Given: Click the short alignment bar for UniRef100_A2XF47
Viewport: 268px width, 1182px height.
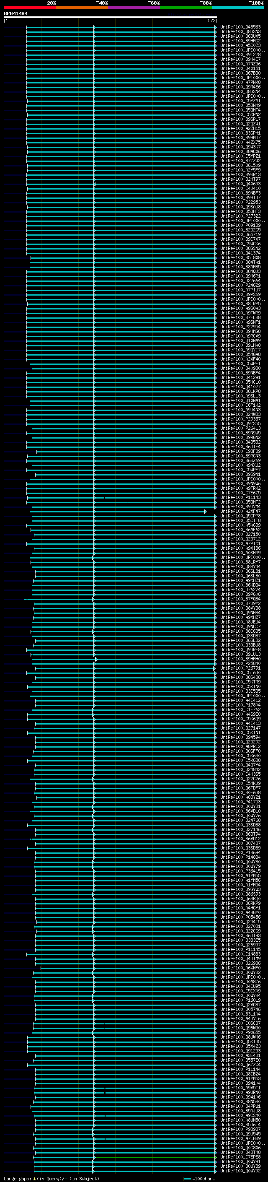Looking at the screenshot, I should pos(118,511).
